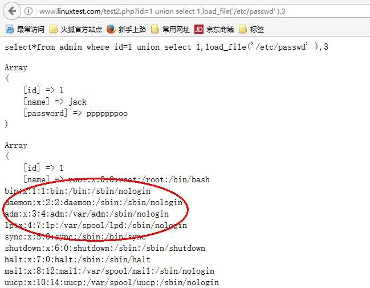Click the "lp:x:4:7" passwd line
Screen dimensions: 370x288
(x=96, y=225)
